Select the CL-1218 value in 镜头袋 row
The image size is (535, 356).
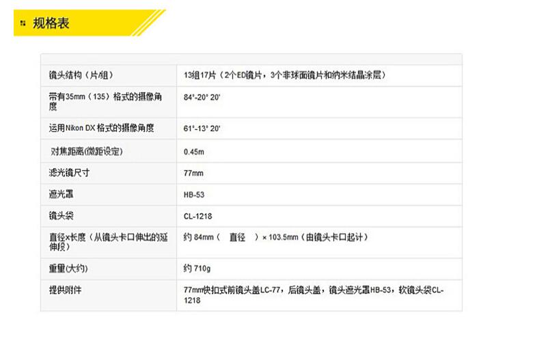(197, 217)
